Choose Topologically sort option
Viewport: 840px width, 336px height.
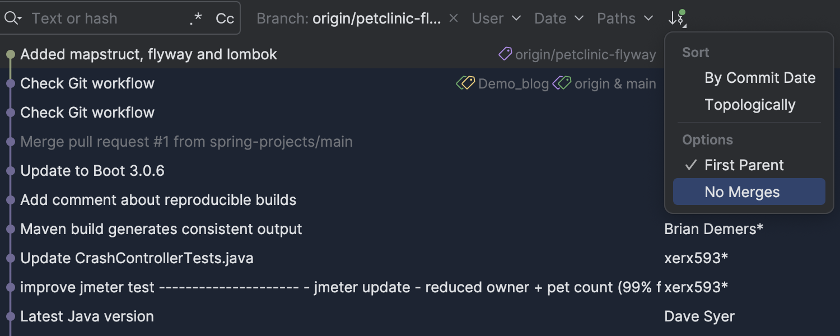click(749, 105)
